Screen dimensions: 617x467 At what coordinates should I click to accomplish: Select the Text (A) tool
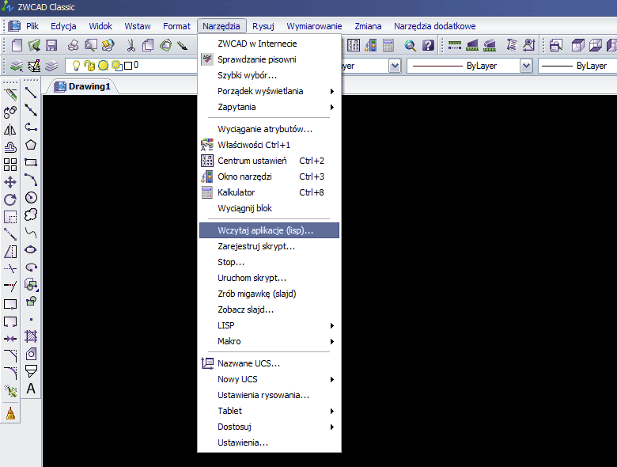[31, 389]
